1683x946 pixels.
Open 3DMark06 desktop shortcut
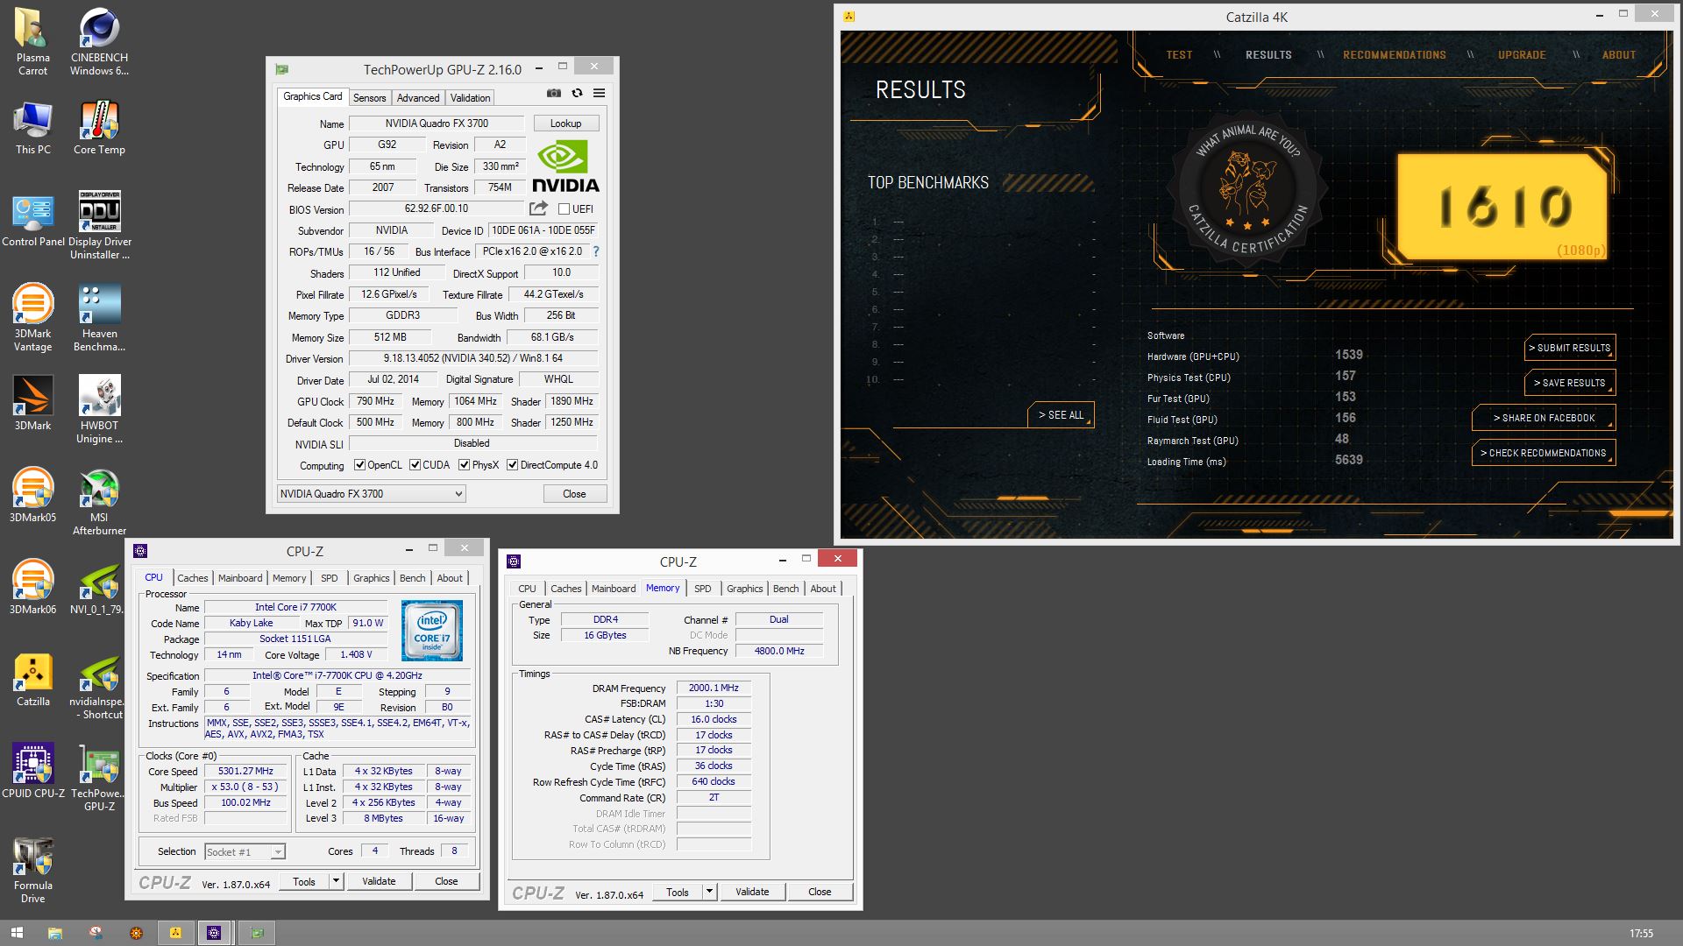32,588
